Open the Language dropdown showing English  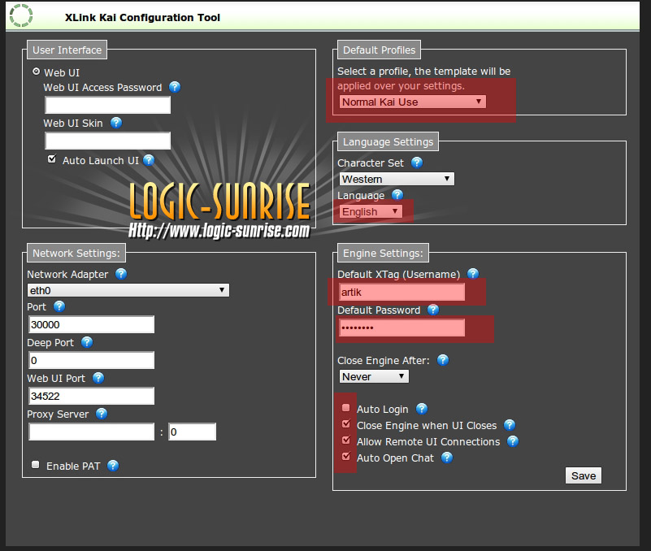(x=371, y=211)
